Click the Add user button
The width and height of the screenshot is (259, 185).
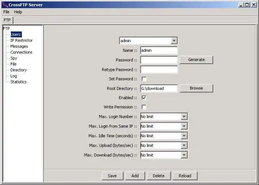click(x=135, y=176)
